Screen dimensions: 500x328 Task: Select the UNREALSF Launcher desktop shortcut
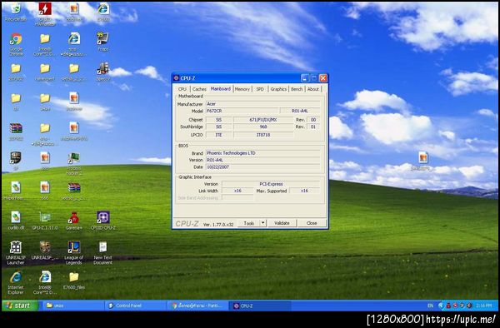[16, 253]
